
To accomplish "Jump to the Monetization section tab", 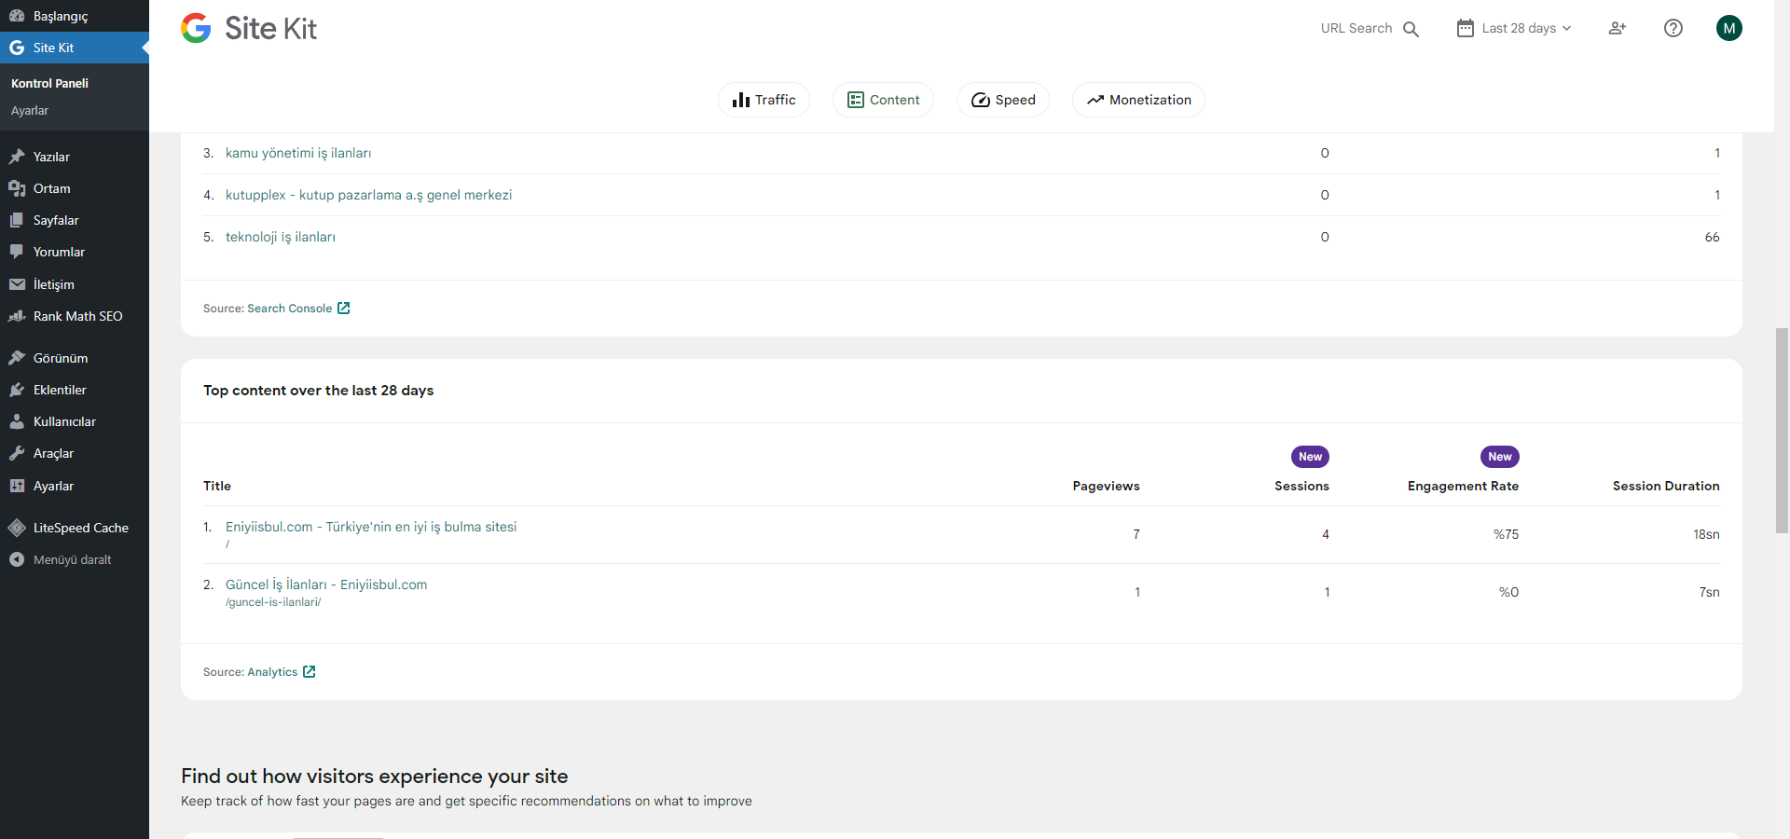I will tap(1138, 100).
